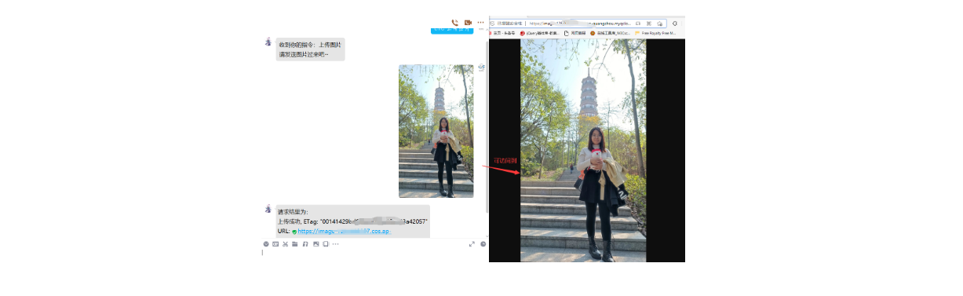The height and width of the screenshot is (296, 963).
Task: Open the 'Free Royalty Free M...' bookmark folder
Action: click(655, 33)
